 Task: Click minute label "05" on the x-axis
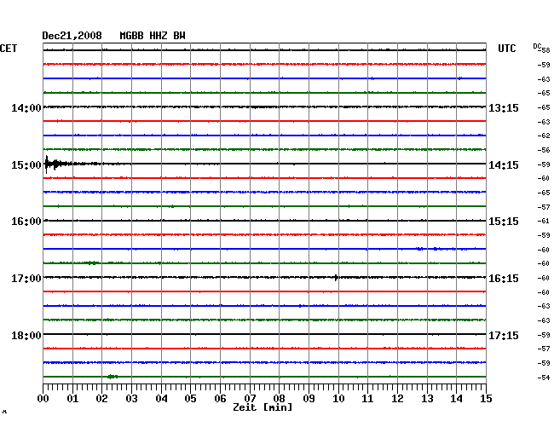(190, 399)
